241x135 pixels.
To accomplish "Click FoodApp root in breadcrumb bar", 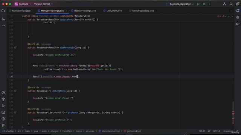I will pyautogui.click(x=8, y=131).
